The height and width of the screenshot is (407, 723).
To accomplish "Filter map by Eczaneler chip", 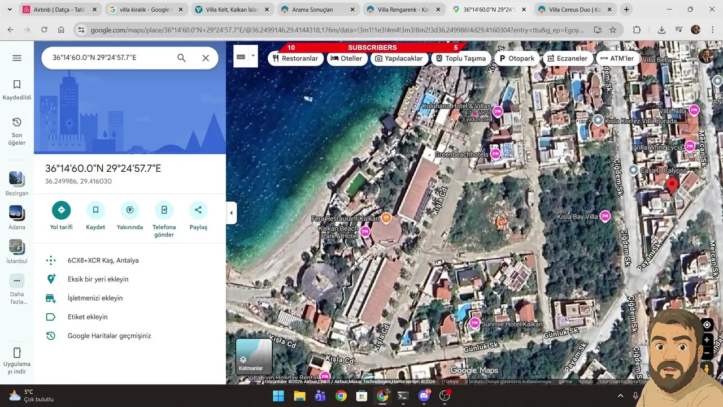I will 567,58.
